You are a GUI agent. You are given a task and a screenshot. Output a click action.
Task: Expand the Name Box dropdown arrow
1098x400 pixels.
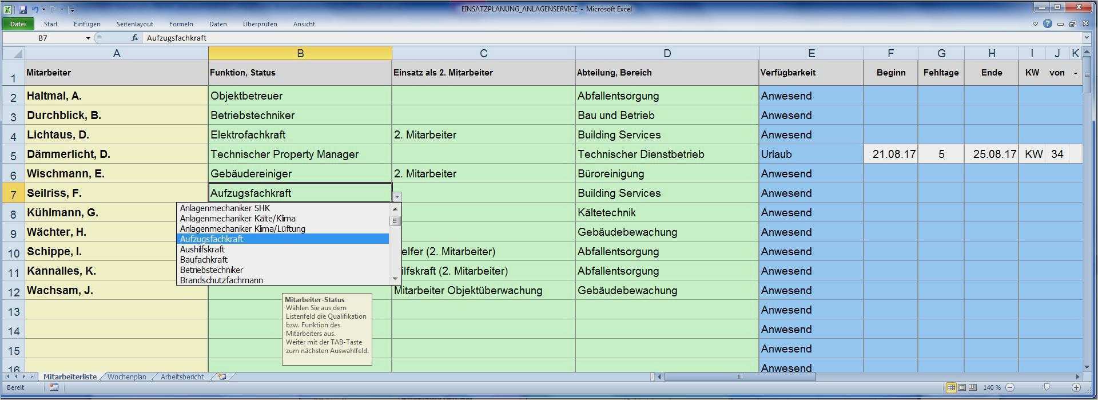pos(88,38)
